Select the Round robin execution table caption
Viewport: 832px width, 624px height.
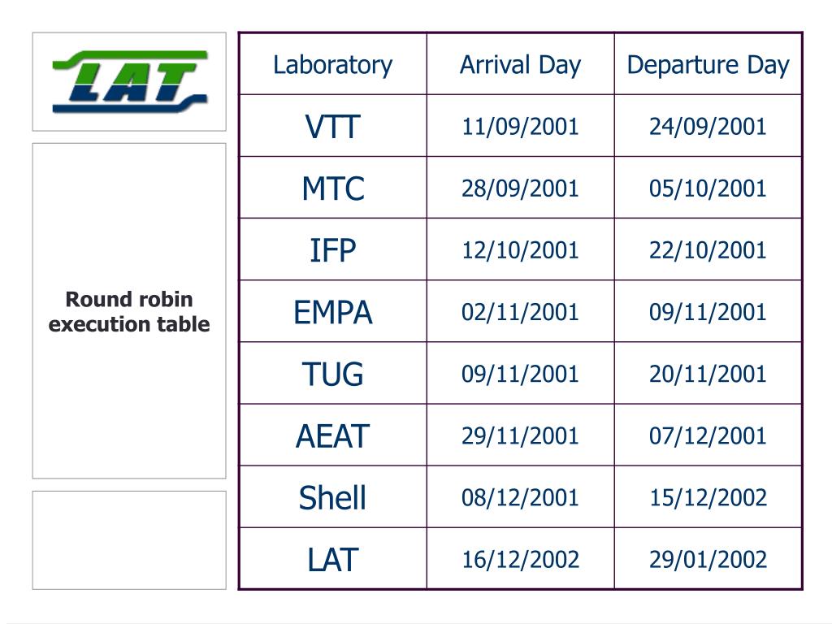[x=129, y=311]
